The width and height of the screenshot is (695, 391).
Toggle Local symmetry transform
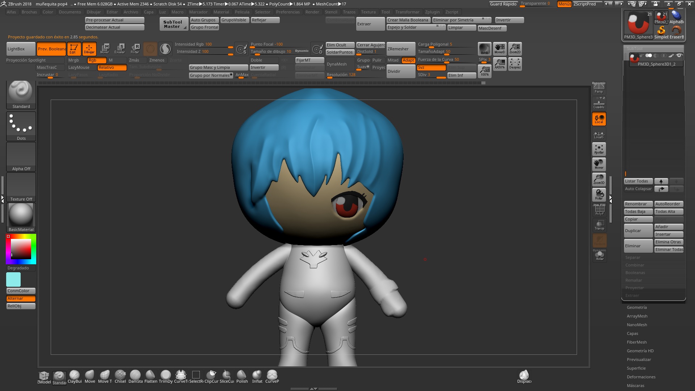[599, 119]
